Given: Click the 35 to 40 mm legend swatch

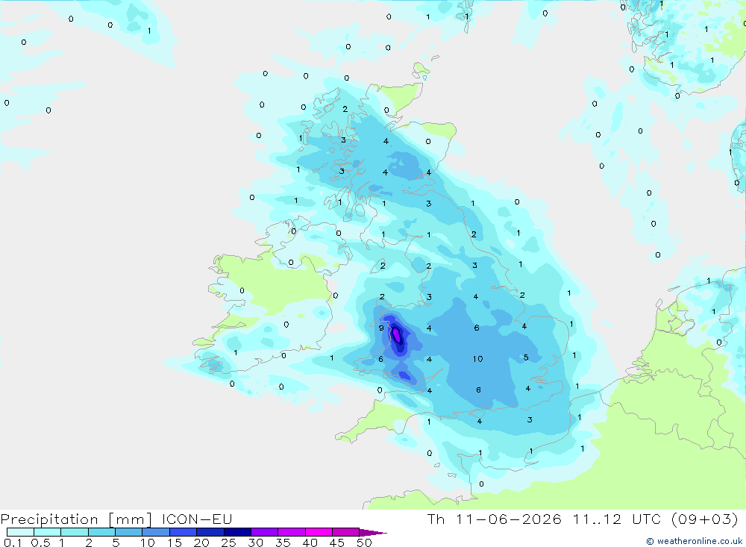Looking at the screenshot, I should pyautogui.click(x=292, y=532).
